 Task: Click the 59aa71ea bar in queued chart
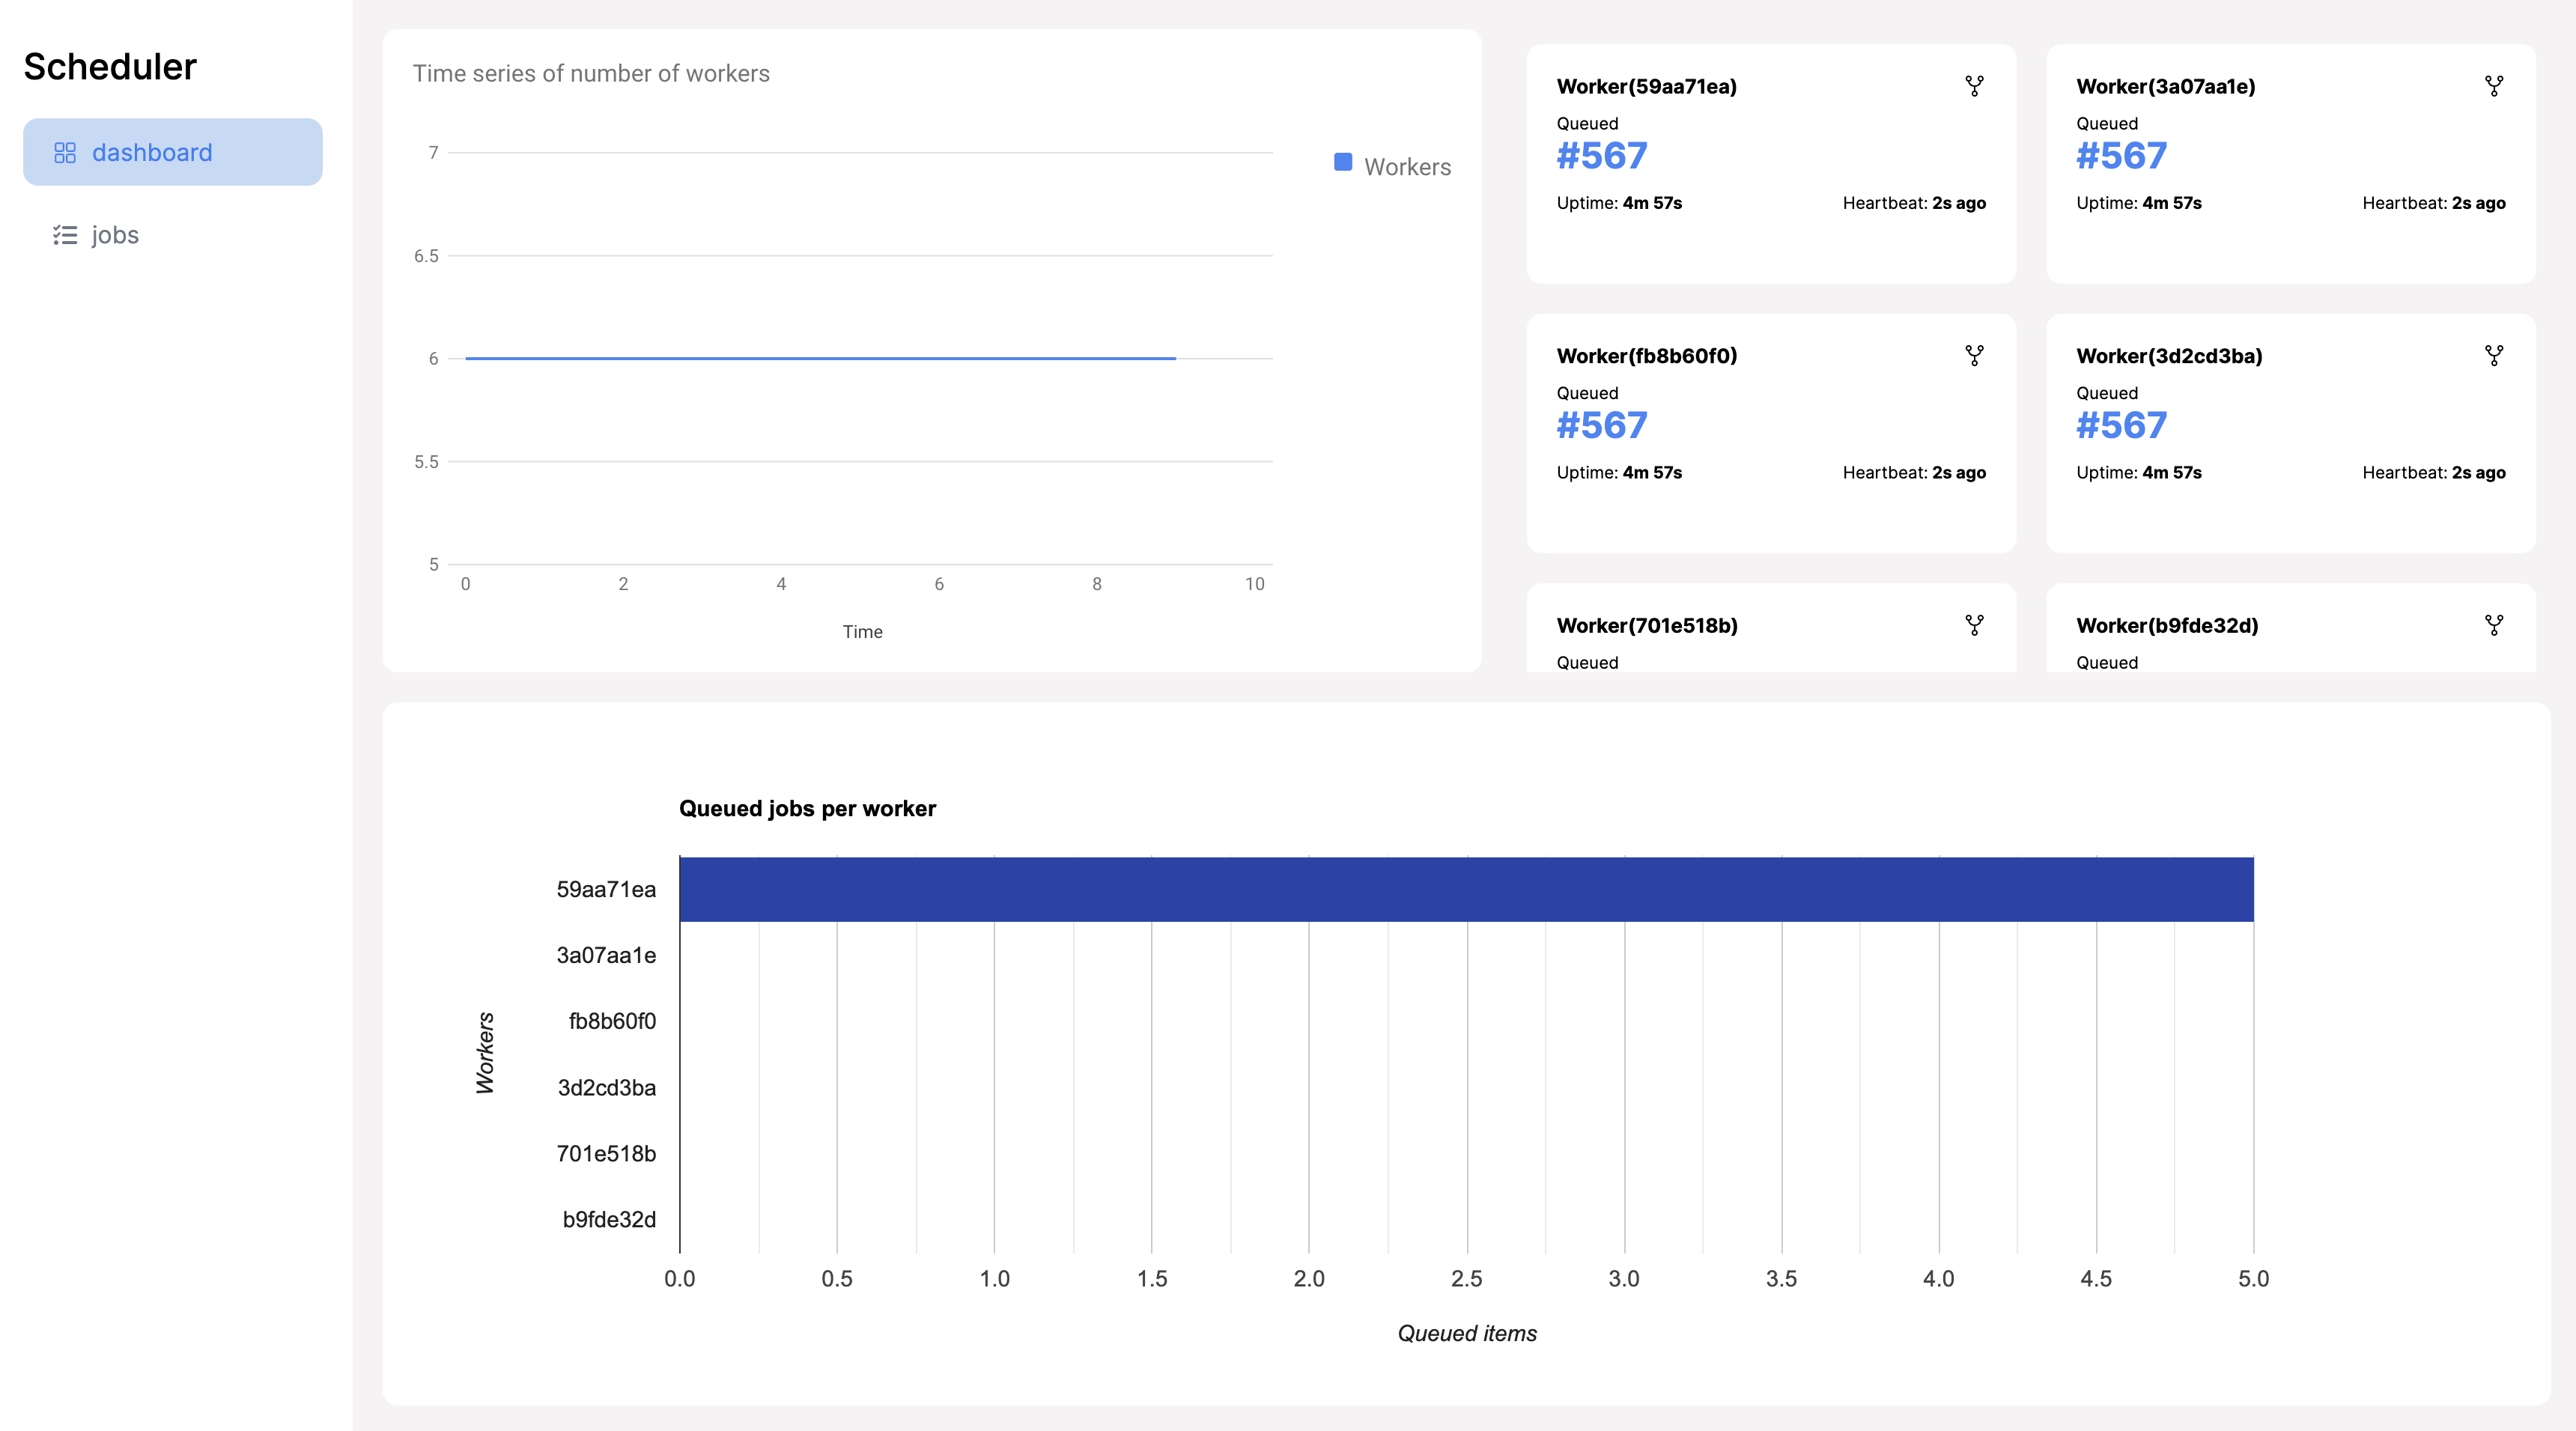point(1466,889)
